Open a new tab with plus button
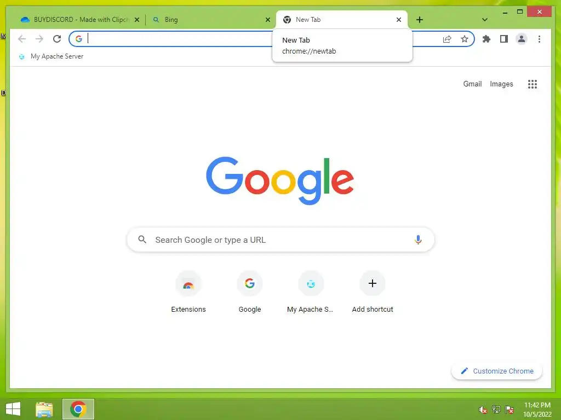 420,20
